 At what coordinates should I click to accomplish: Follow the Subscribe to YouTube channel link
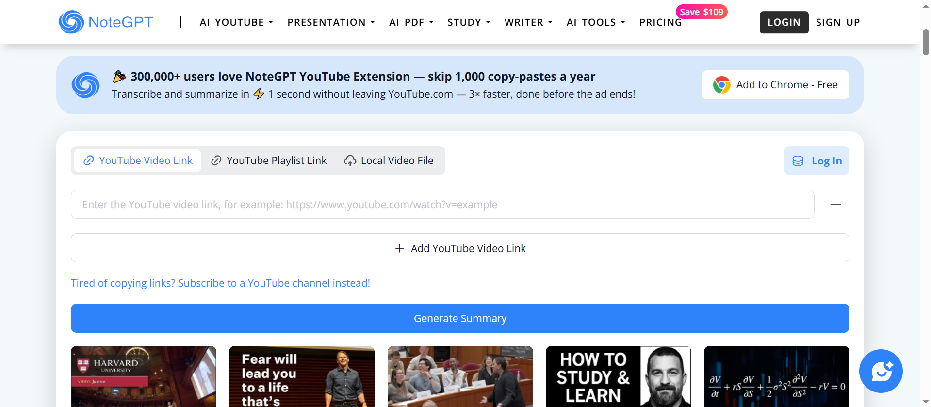pos(220,283)
